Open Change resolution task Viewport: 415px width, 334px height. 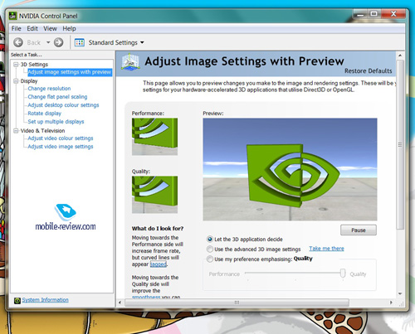49,89
